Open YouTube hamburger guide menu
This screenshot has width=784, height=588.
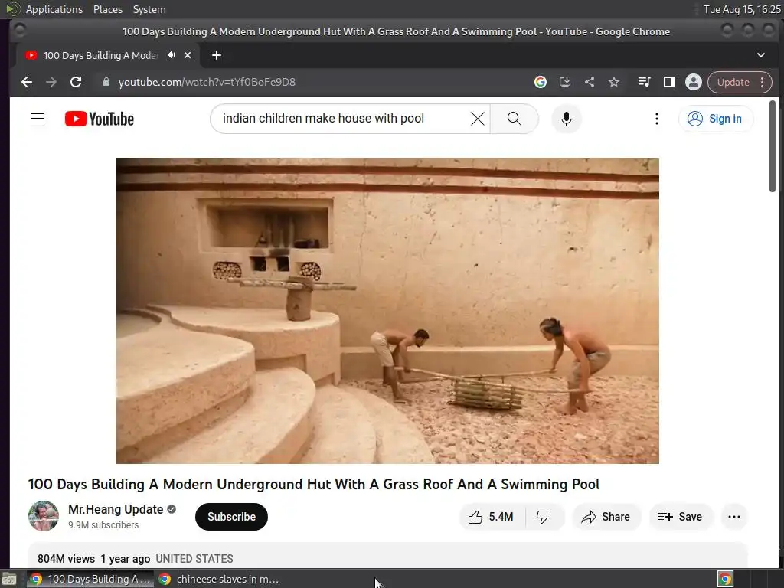tap(38, 119)
